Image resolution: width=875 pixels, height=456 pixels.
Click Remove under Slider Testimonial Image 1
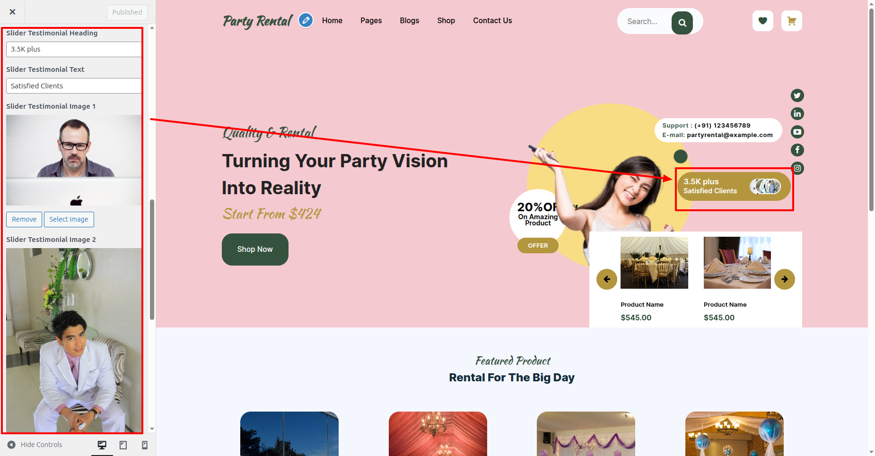[24, 219]
